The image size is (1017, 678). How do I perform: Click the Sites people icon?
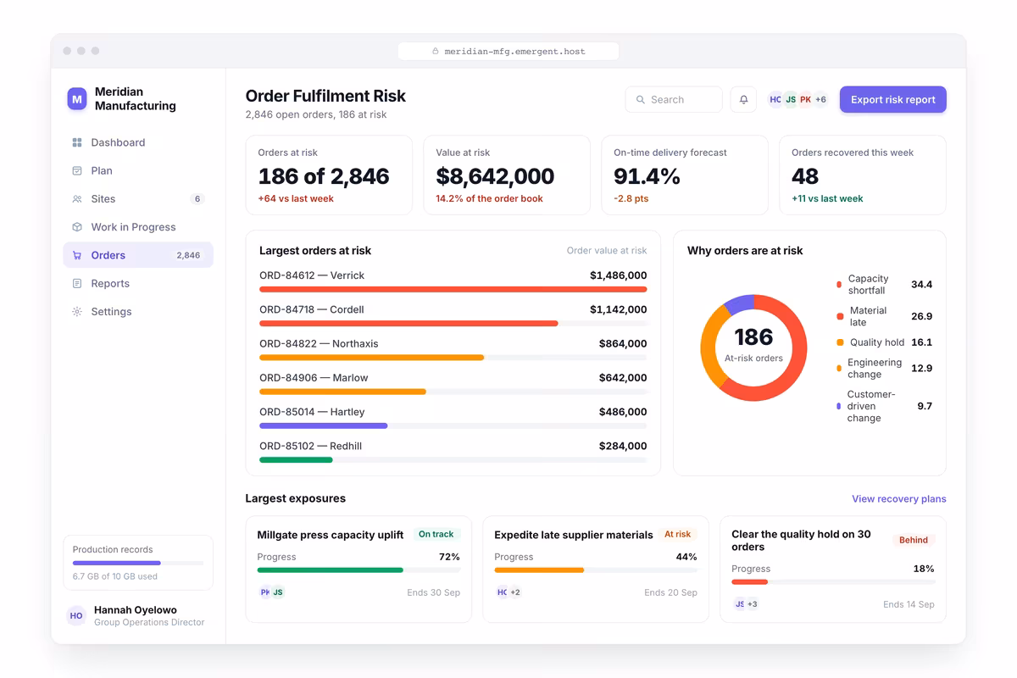click(x=77, y=199)
